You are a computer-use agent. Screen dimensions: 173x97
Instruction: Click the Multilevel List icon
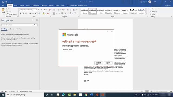pos(63,10)
